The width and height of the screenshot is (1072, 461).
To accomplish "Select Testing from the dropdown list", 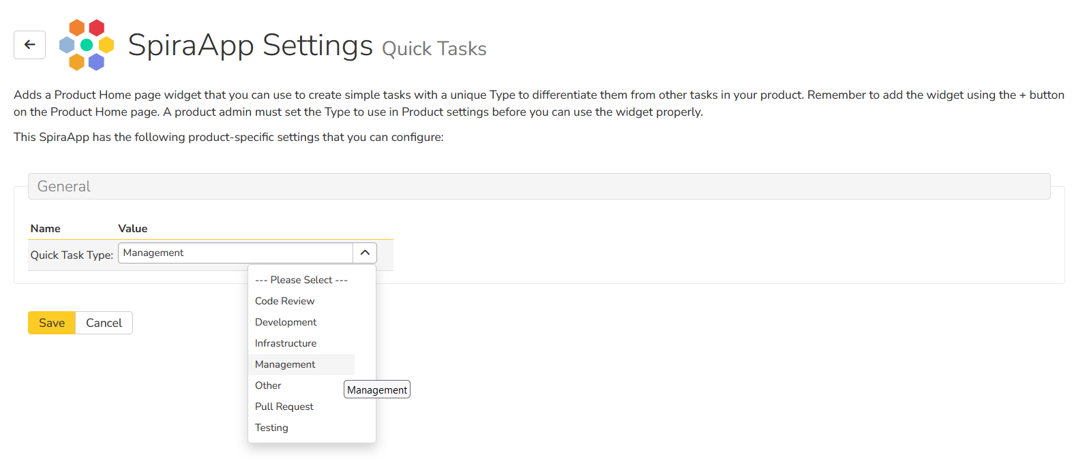I will pos(271,428).
